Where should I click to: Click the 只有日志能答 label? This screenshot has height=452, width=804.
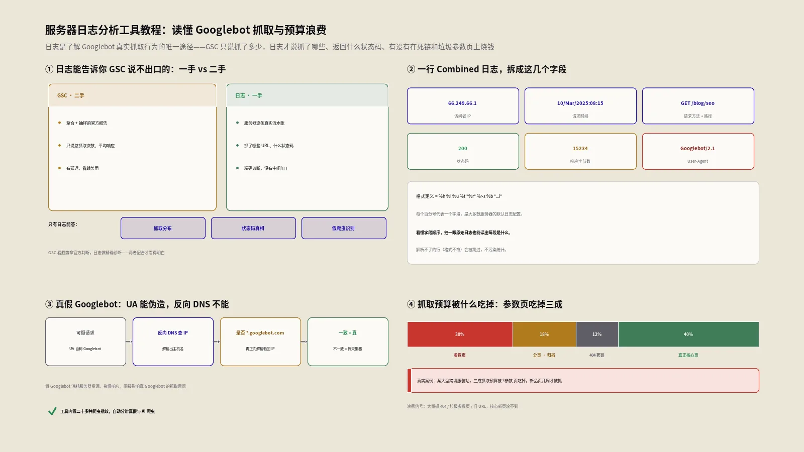63,224
